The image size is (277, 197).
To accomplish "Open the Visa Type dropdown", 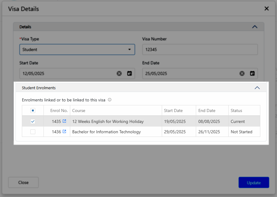I will (x=77, y=49).
